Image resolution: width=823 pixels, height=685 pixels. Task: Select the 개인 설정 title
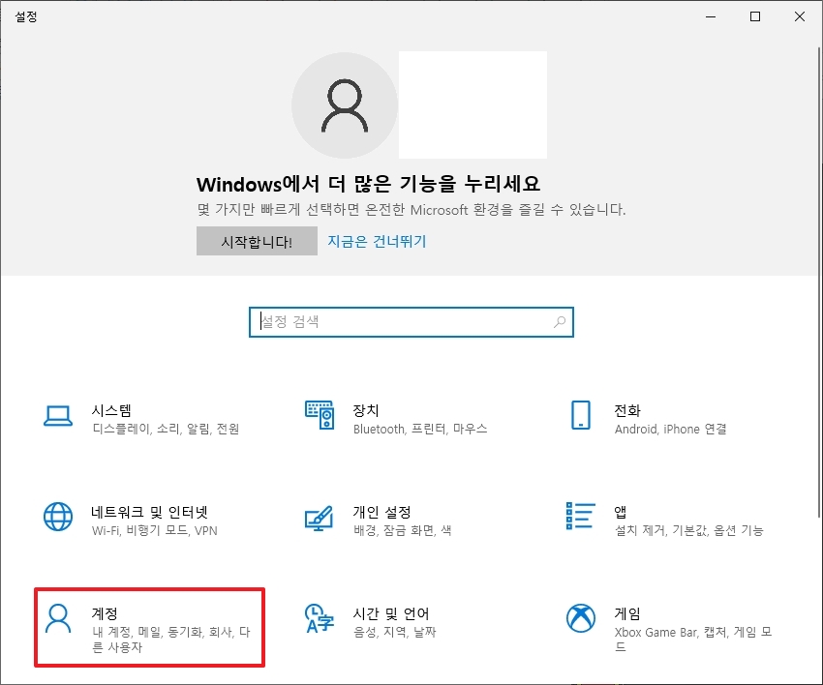coord(382,512)
